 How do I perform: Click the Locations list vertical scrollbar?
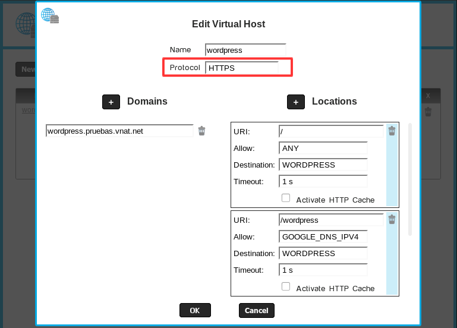(410, 179)
